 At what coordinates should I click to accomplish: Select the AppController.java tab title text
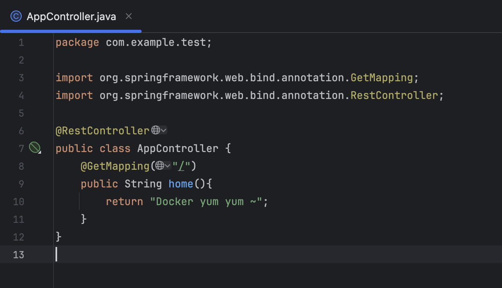coord(71,16)
